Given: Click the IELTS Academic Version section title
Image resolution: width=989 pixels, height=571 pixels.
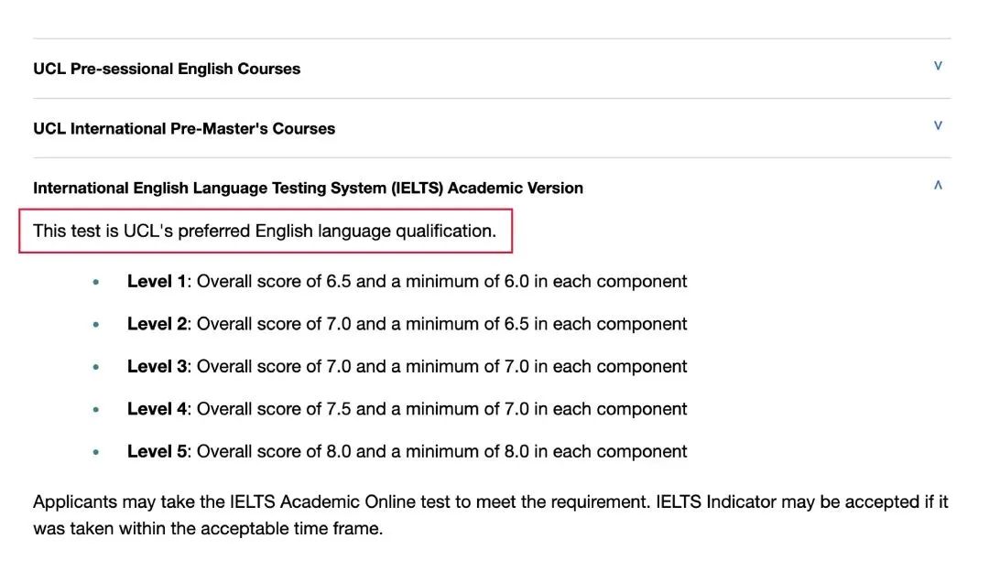Looking at the screenshot, I should click(308, 189).
